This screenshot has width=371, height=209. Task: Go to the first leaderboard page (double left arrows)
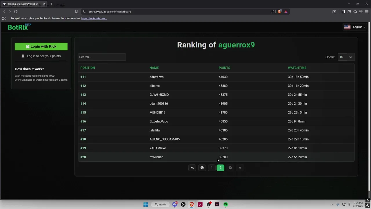click(x=192, y=168)
